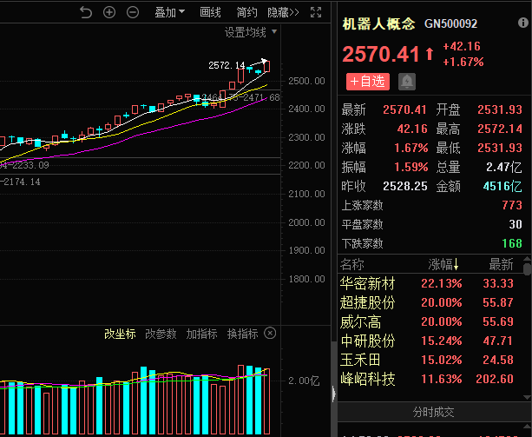Open 改参数 to change indicator parameters
Screen dimensions: 532x437
(x=161, y=334)
